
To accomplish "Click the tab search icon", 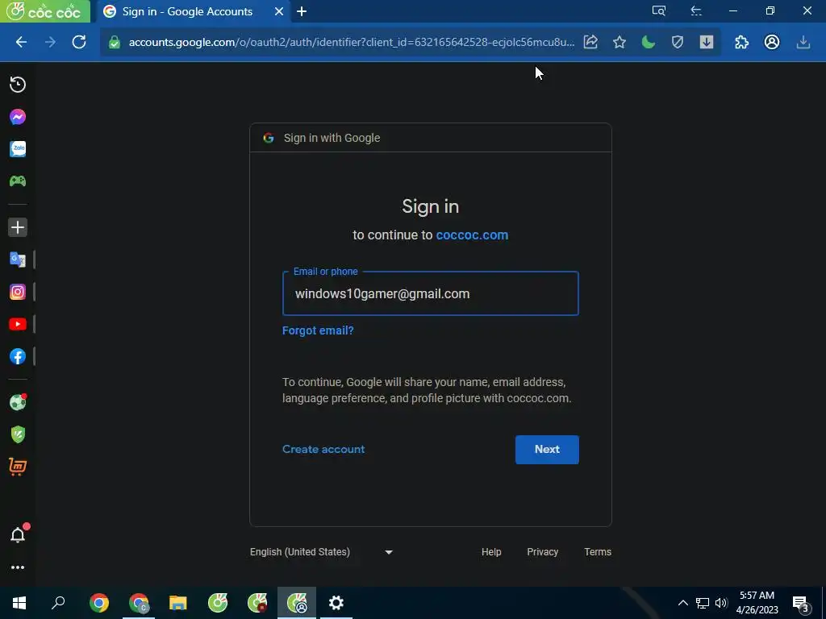I will [x=658, y=10].
